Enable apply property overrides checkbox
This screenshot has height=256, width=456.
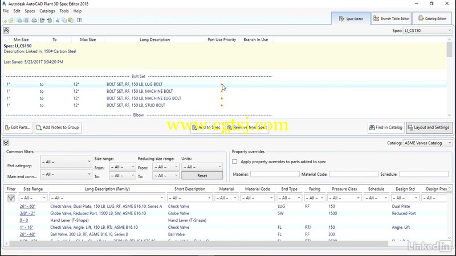click(x=235, y=162)
